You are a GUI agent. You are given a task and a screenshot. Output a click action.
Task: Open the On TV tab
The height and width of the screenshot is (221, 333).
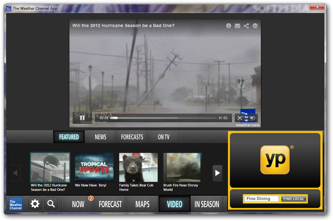[x=164, y=137]
